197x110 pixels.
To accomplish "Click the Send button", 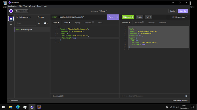I will pyautogui.click(x=111, y=17).
